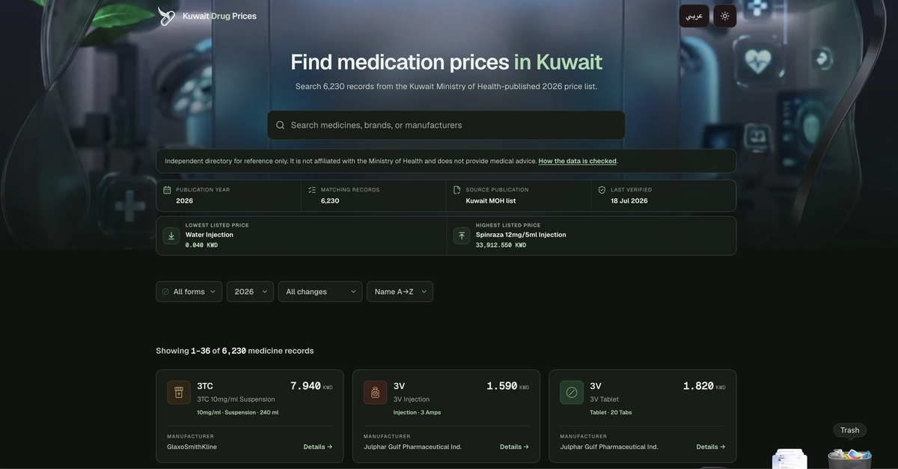Focus the medicines search input field
Screen dimensions: 898x469
point(446,125)
